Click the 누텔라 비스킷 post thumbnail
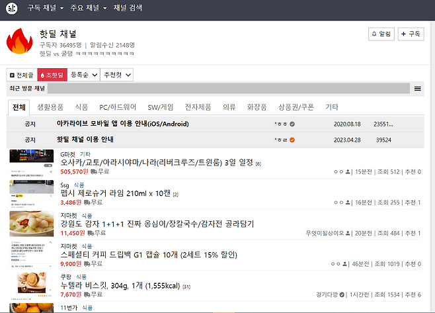The image size is (435, 313). (x=31, y=285)
